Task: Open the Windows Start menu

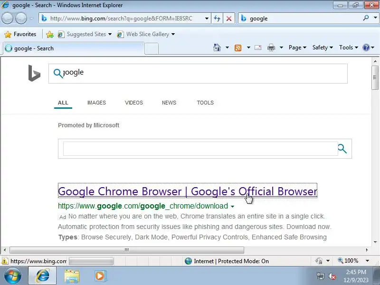Action: (12, 276)
